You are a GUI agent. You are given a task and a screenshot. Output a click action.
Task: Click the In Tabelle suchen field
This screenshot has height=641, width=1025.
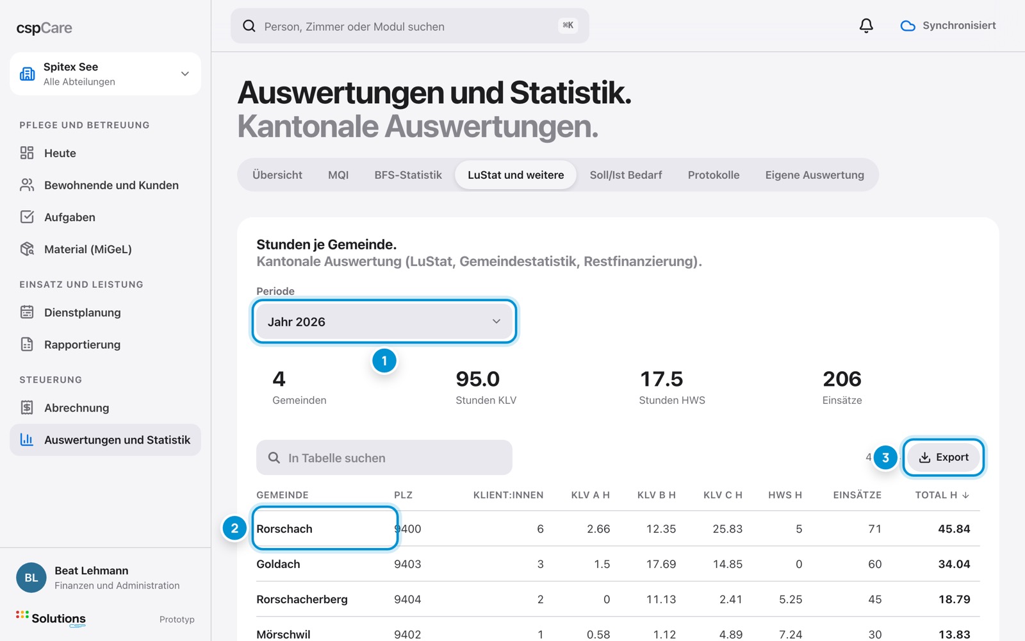tap(384, 458)
